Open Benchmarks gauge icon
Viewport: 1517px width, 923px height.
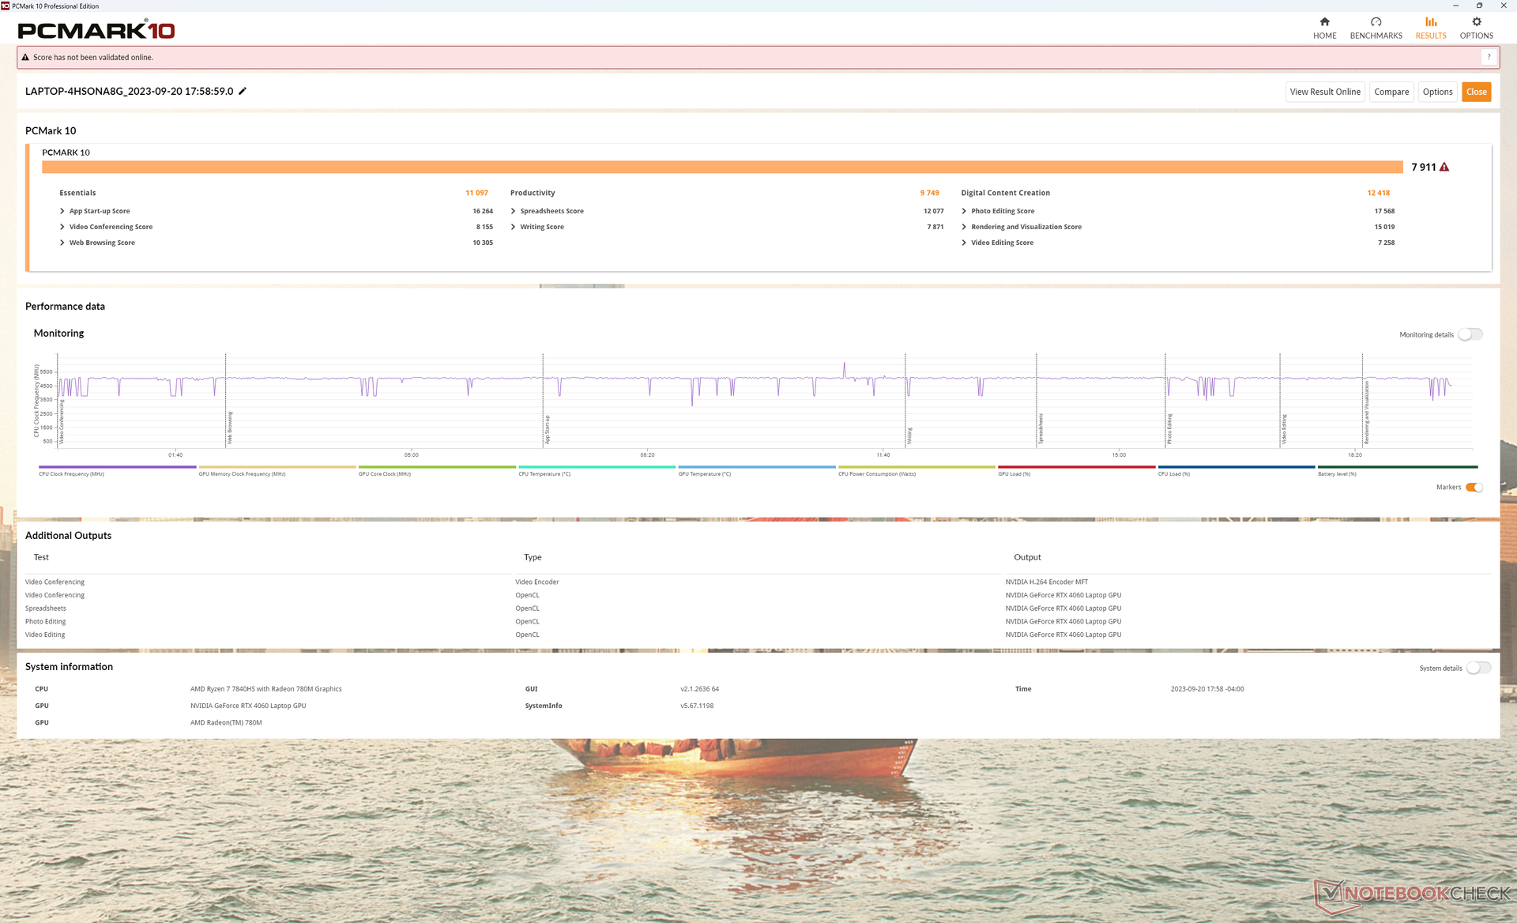[x=1376, y=22]
